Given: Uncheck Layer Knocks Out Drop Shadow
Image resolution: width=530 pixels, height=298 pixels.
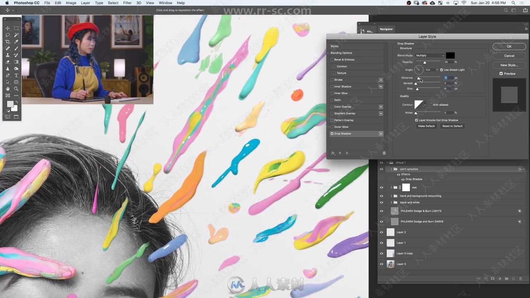Looking at the screenshot, I should 417,120.
